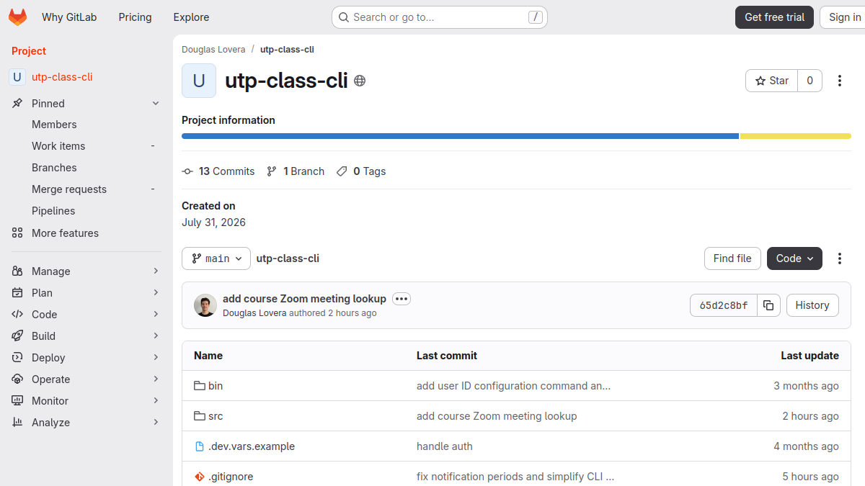Click the .dev.vars.example file icon

200,446
